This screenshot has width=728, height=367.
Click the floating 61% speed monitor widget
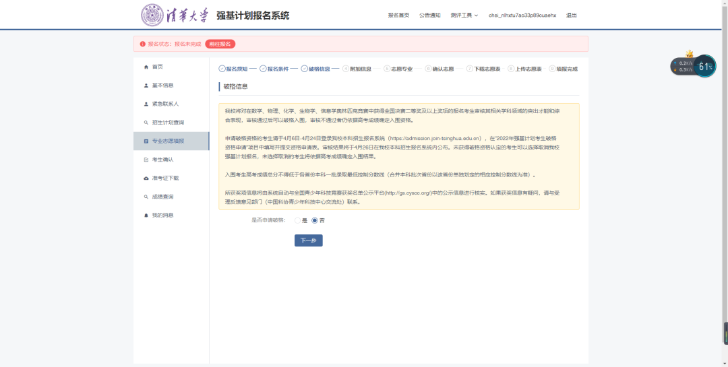(x=693, y=67)
